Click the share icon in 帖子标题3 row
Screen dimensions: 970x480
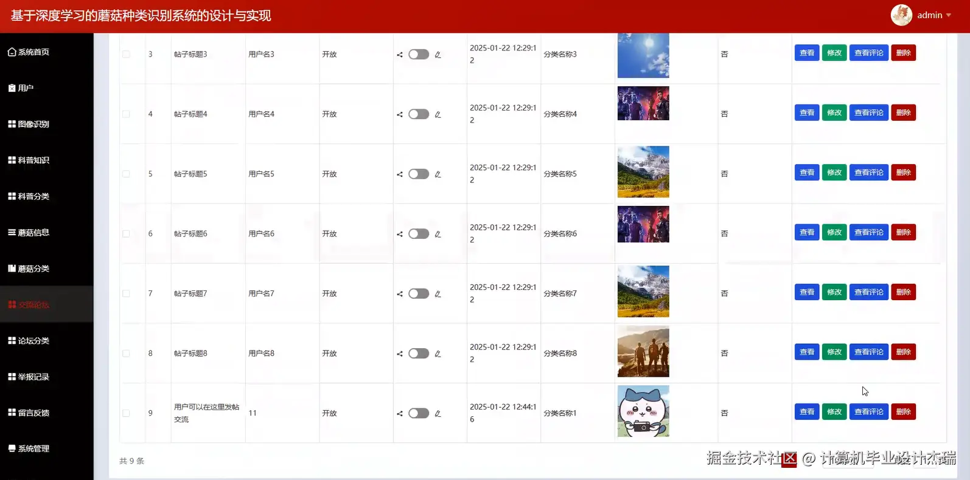click(400, 55)
